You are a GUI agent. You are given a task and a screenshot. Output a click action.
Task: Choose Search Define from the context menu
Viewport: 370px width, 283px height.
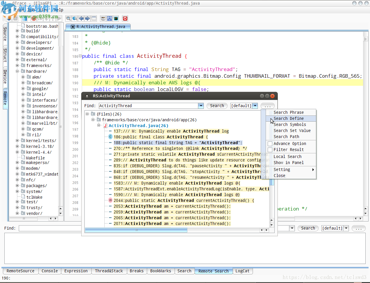tap(289, 118)
